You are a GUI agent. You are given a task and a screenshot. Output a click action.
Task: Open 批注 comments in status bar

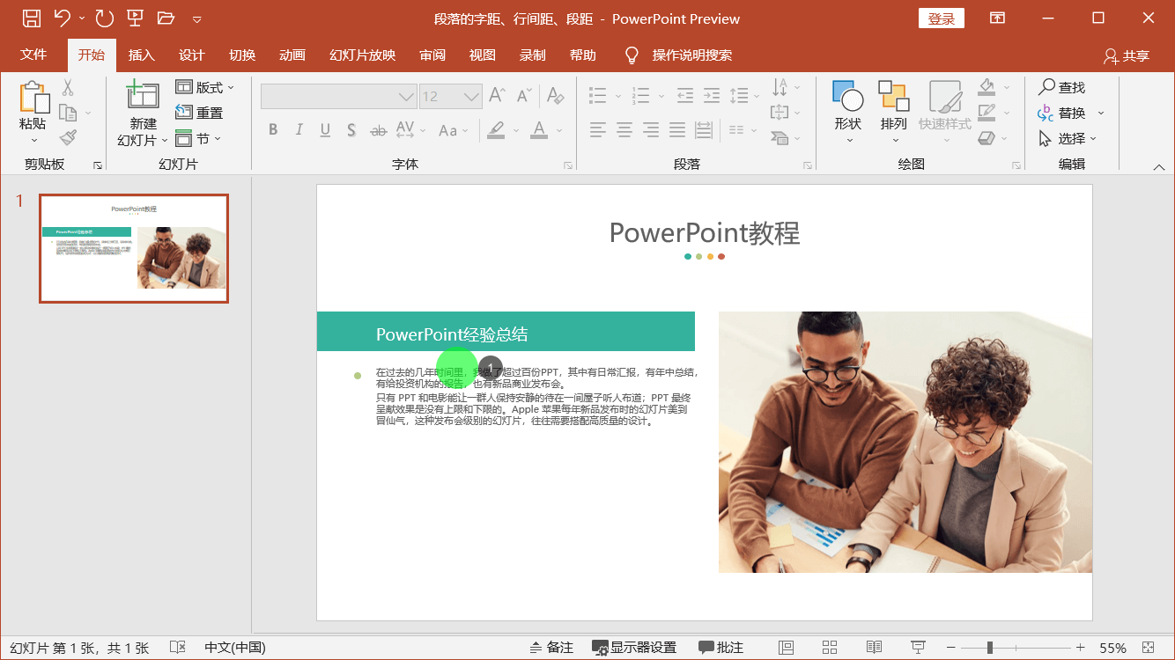[721, 648]
